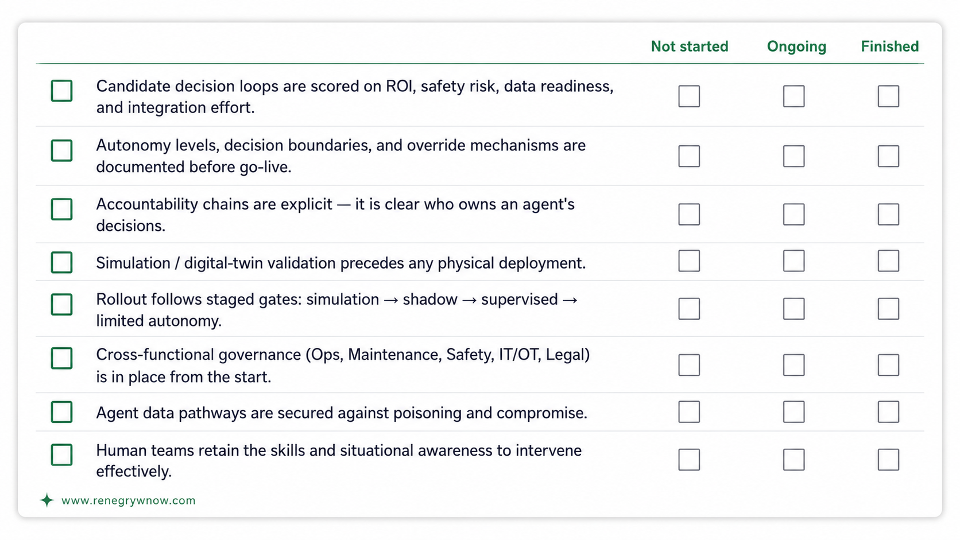The image size is (960, 540).
Task: Set simulation digital-twin validation to Ongoing
Action: coord(794,261)
